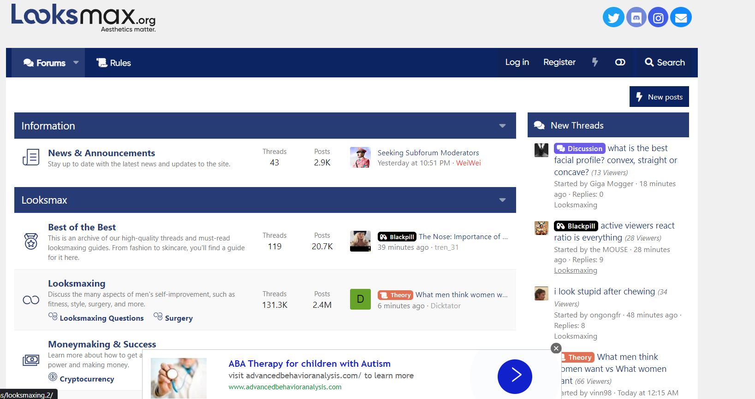
Task: Click the News & Announcements document icon
Action: coord(31,157)
